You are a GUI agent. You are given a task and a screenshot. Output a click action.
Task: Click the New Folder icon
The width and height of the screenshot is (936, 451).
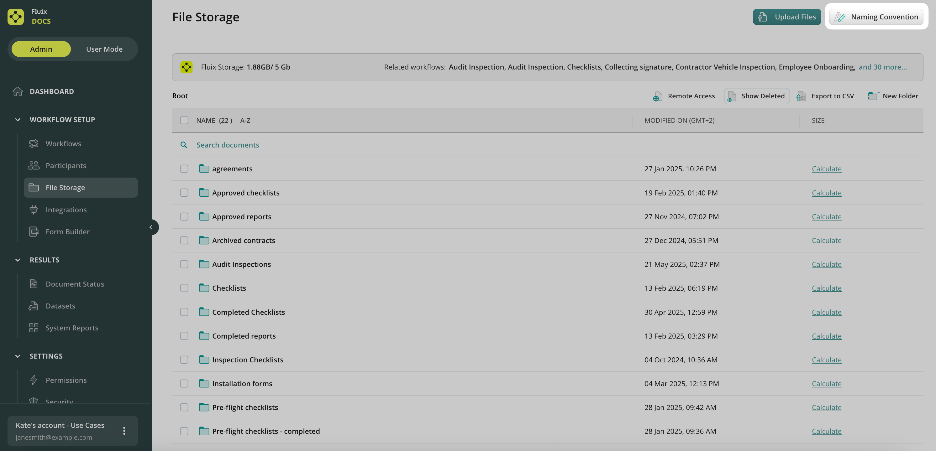pos(873,96)
